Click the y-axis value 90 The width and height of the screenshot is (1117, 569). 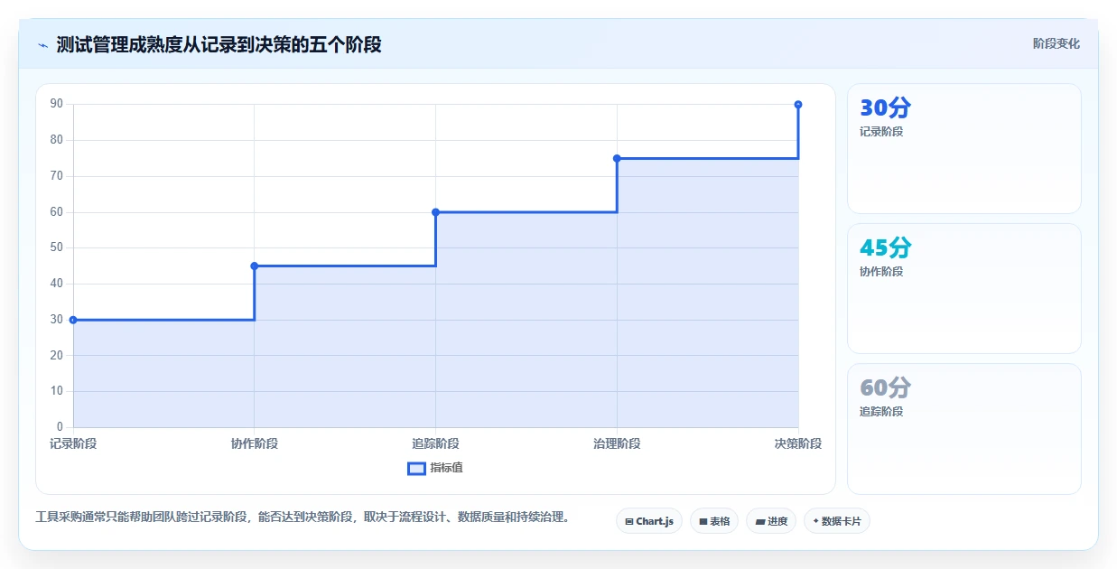pos(57,104)
